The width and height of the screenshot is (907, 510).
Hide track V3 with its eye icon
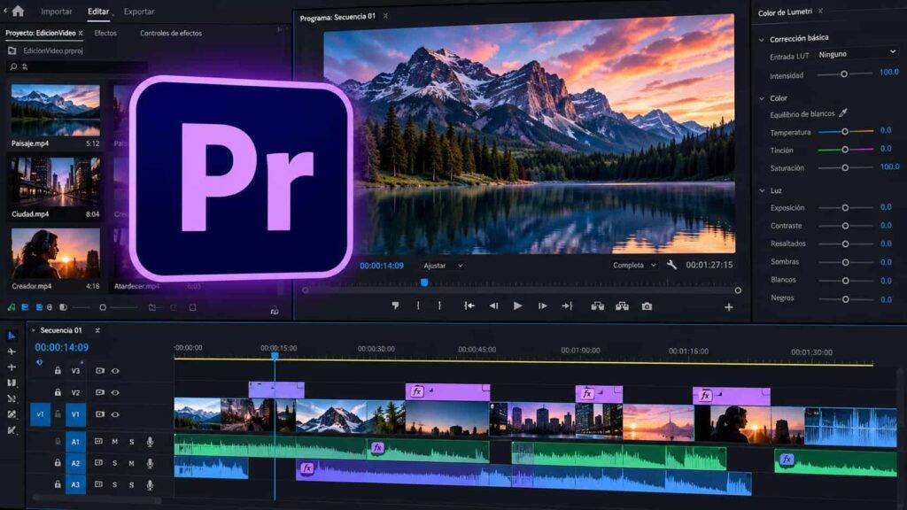click(x=115, y=371)
